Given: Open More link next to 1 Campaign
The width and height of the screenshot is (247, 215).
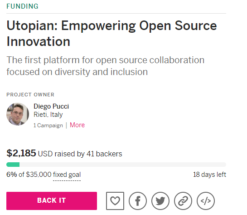Looking at the screenshot, I should [77, 125].
